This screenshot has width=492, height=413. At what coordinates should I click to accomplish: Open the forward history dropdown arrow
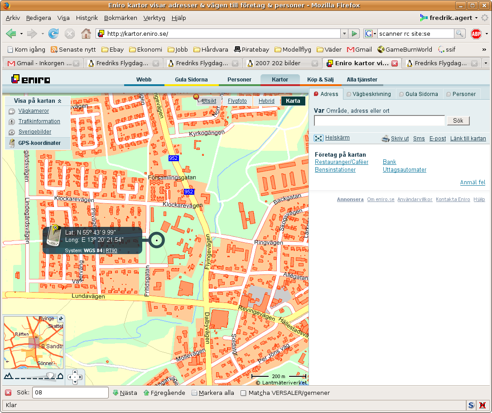point(43,34)
